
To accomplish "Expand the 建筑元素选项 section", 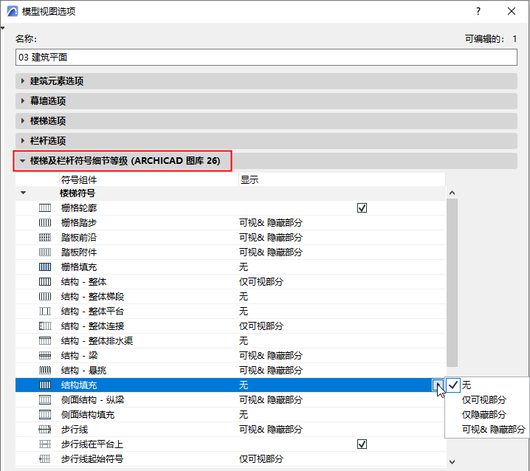I will (x=22, y=81).
